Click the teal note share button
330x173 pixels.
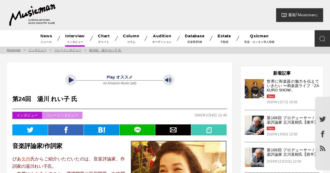coord(209,130)
